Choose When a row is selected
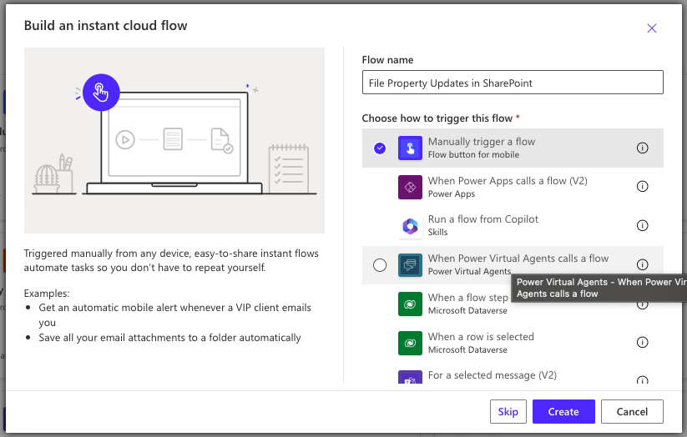687x437 pixels. click(x=513, y=343)
